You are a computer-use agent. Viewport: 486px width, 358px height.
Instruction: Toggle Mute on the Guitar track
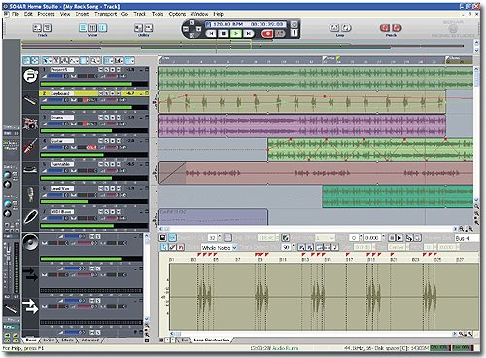pos(101,141)
